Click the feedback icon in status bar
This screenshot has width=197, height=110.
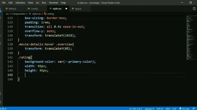[x=194, y=109]
